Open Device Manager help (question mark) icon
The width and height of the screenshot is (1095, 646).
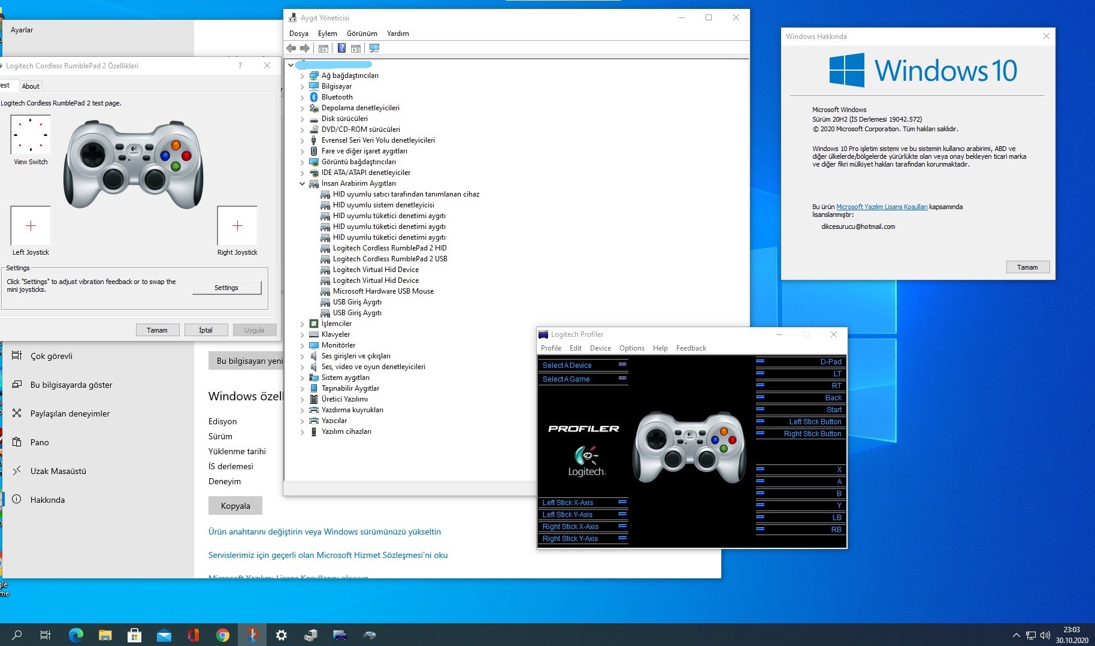tap(341, 49)
